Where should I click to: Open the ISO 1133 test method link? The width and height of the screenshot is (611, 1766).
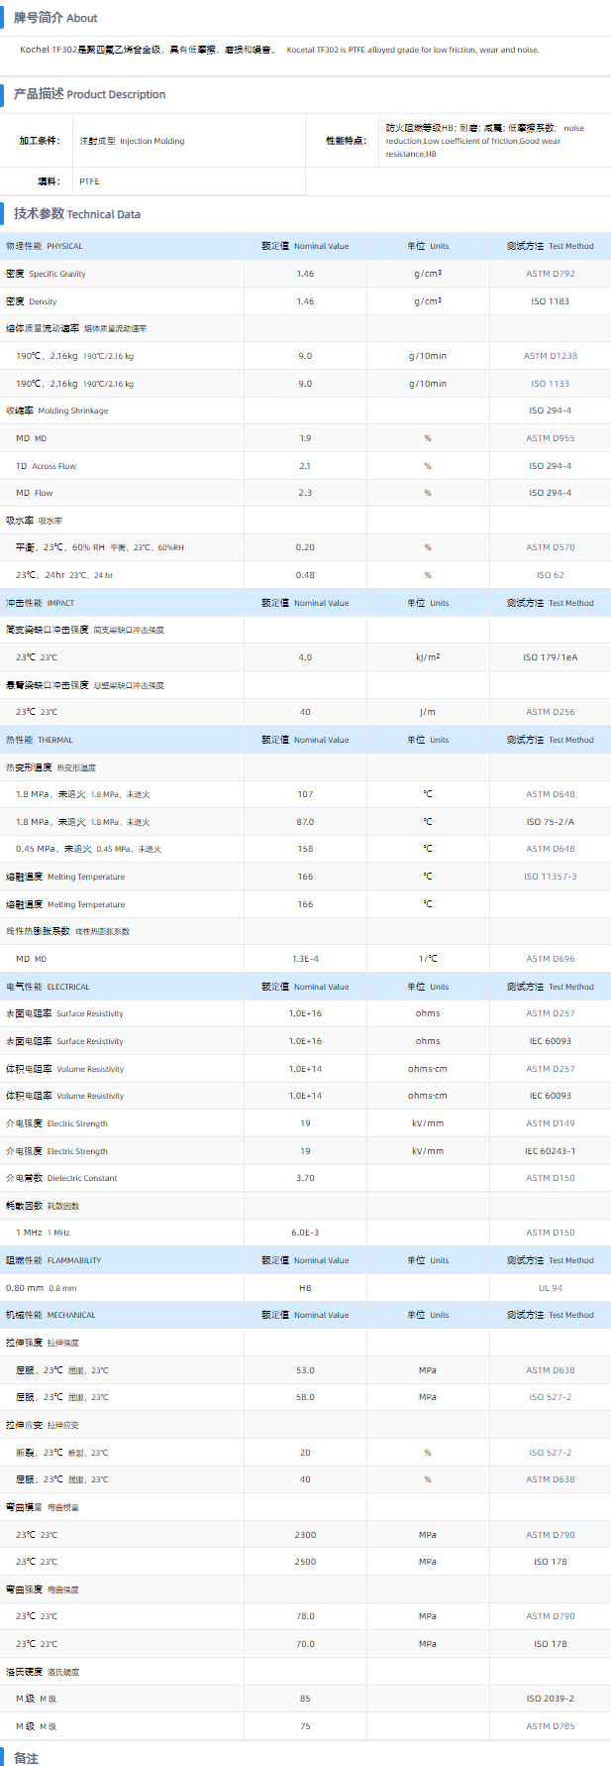point(550,384)
